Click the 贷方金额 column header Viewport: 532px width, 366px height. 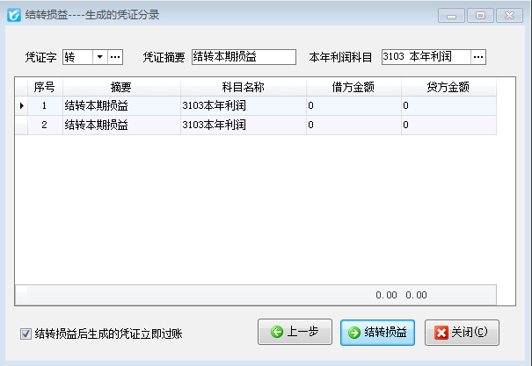coord(448,87)
